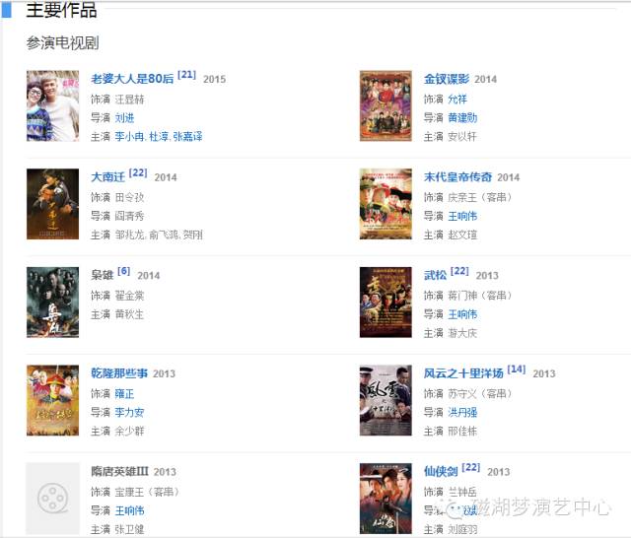Open the 金钗谍影 title link
631x538 pixels.
tap(447, 79)
